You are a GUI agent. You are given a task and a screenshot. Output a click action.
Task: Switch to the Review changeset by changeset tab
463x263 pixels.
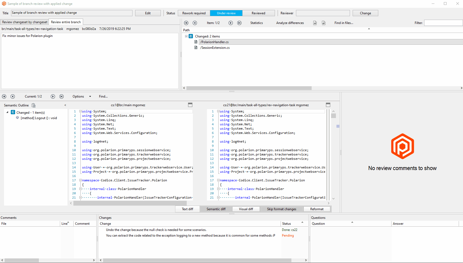coord(25,22)
